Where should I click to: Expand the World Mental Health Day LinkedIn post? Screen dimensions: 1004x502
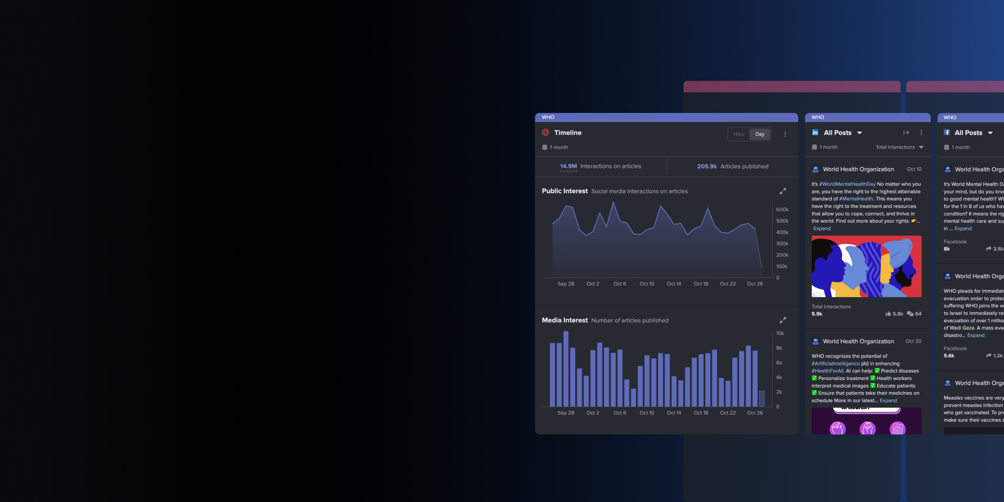(822, 228)
